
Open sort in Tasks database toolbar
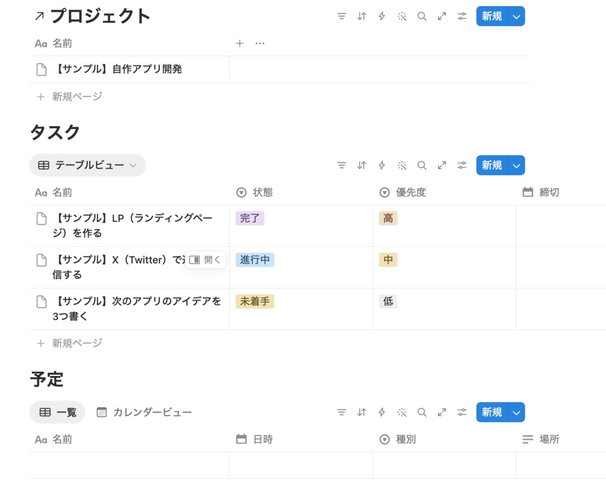(x=362, y=166)
